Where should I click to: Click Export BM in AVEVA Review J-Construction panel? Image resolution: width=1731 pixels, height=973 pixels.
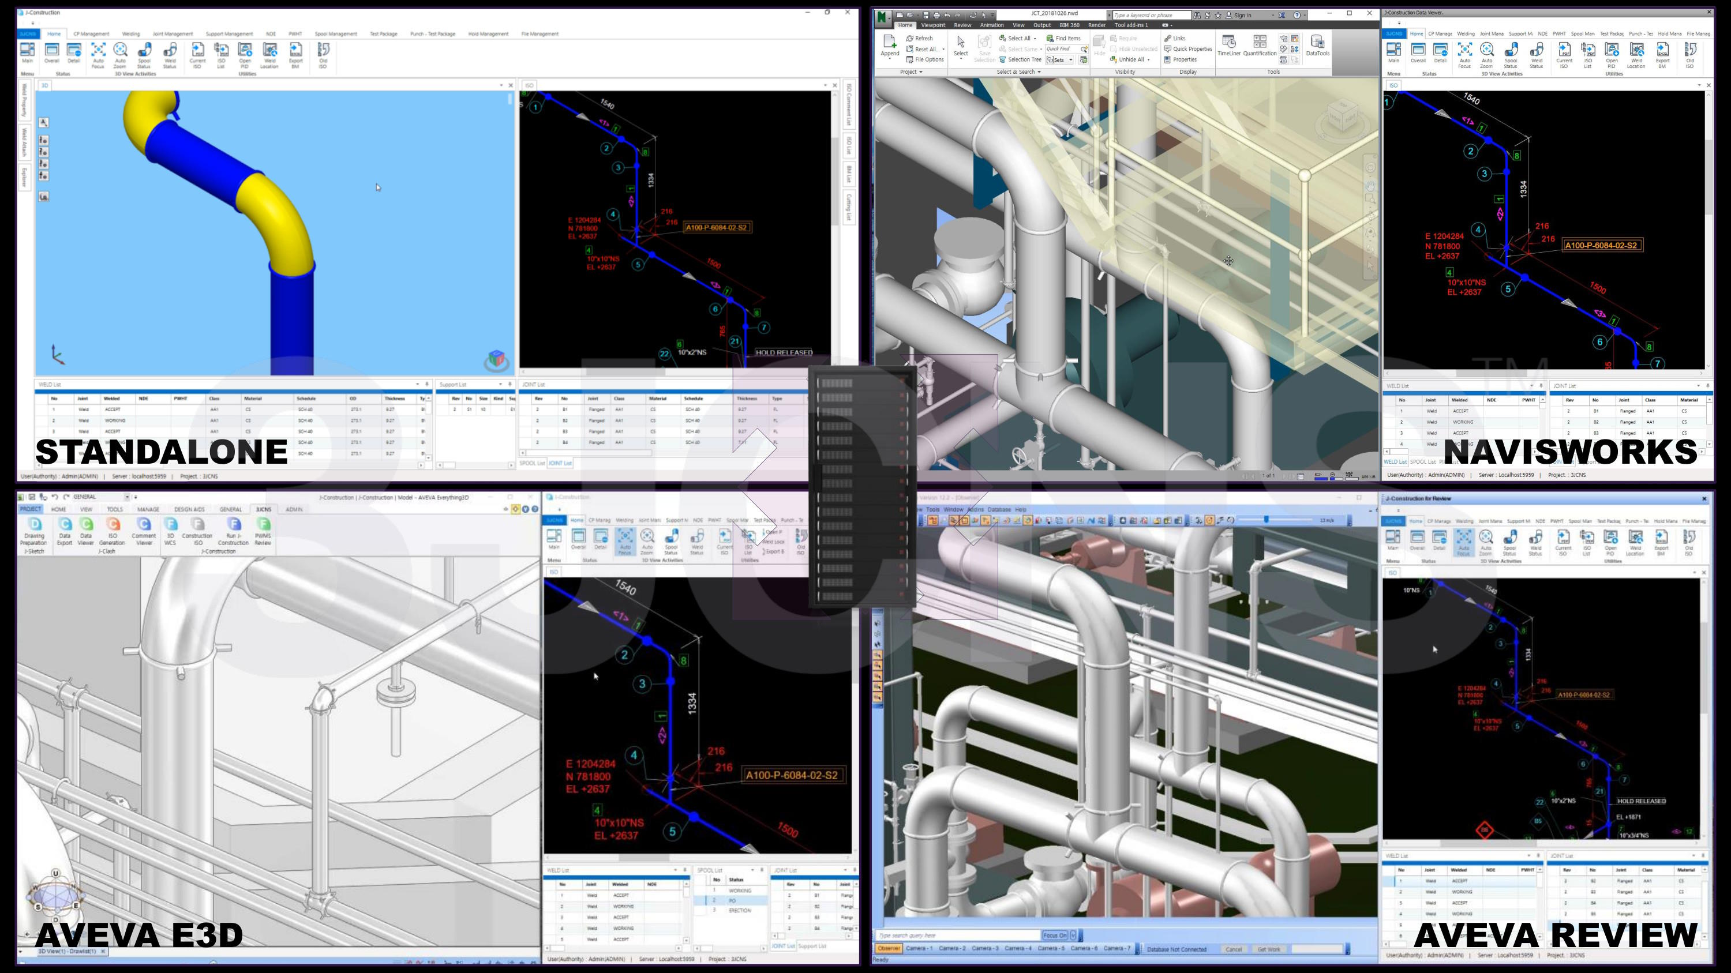1661,543
